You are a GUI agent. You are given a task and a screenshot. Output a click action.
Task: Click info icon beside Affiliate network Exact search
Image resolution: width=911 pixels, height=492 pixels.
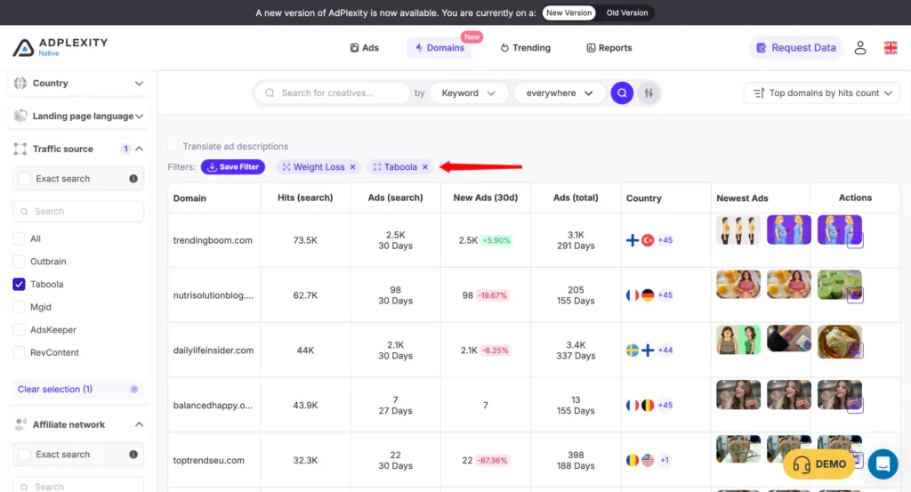tap(133, 455)
